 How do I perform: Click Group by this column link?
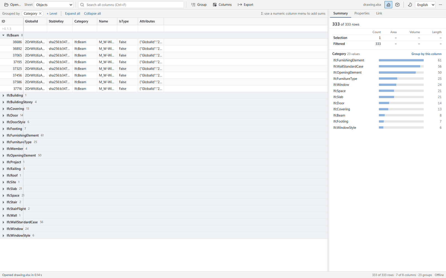[426, 54]
